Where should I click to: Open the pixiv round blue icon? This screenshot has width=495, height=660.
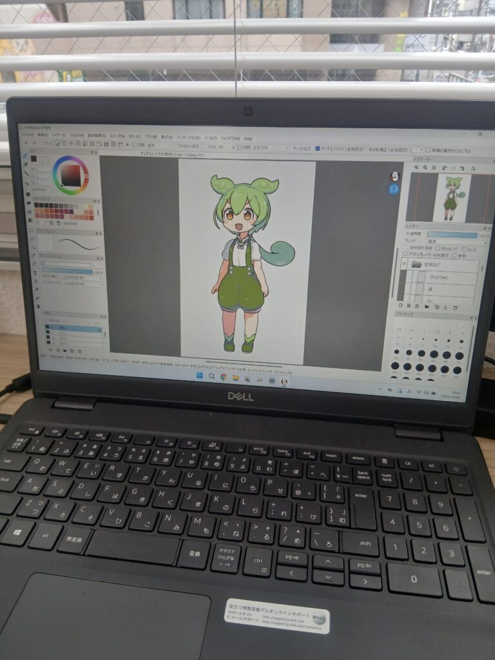(394, 189)
